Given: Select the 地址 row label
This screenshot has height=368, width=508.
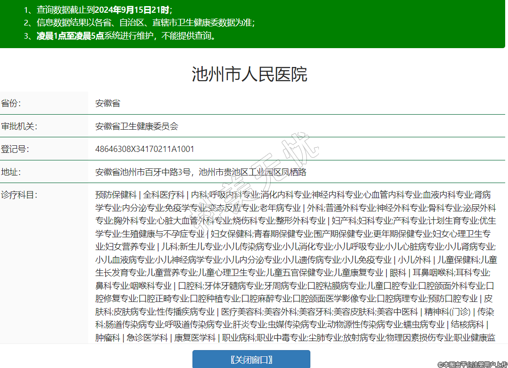Looking at the screenshot, I should point(11,172).
